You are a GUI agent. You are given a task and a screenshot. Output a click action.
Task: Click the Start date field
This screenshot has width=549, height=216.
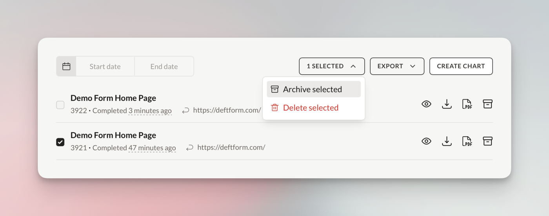coord(105,67)
